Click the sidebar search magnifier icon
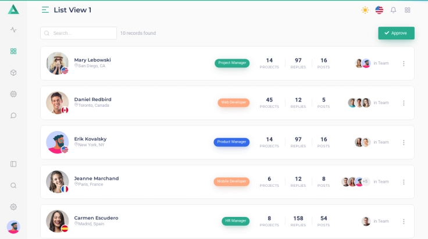 (13, 186)
